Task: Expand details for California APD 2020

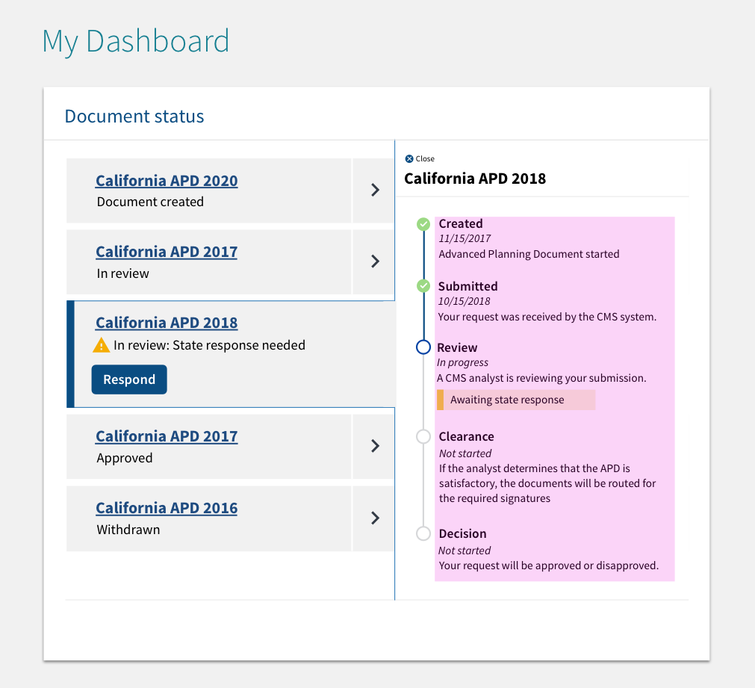Action: pyautogui.click(x=373, y=190)
